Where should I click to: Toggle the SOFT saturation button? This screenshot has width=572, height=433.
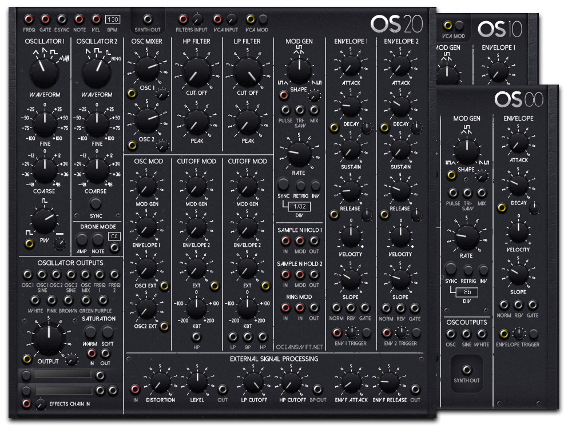pyautogui.click(x=108, y=331)
